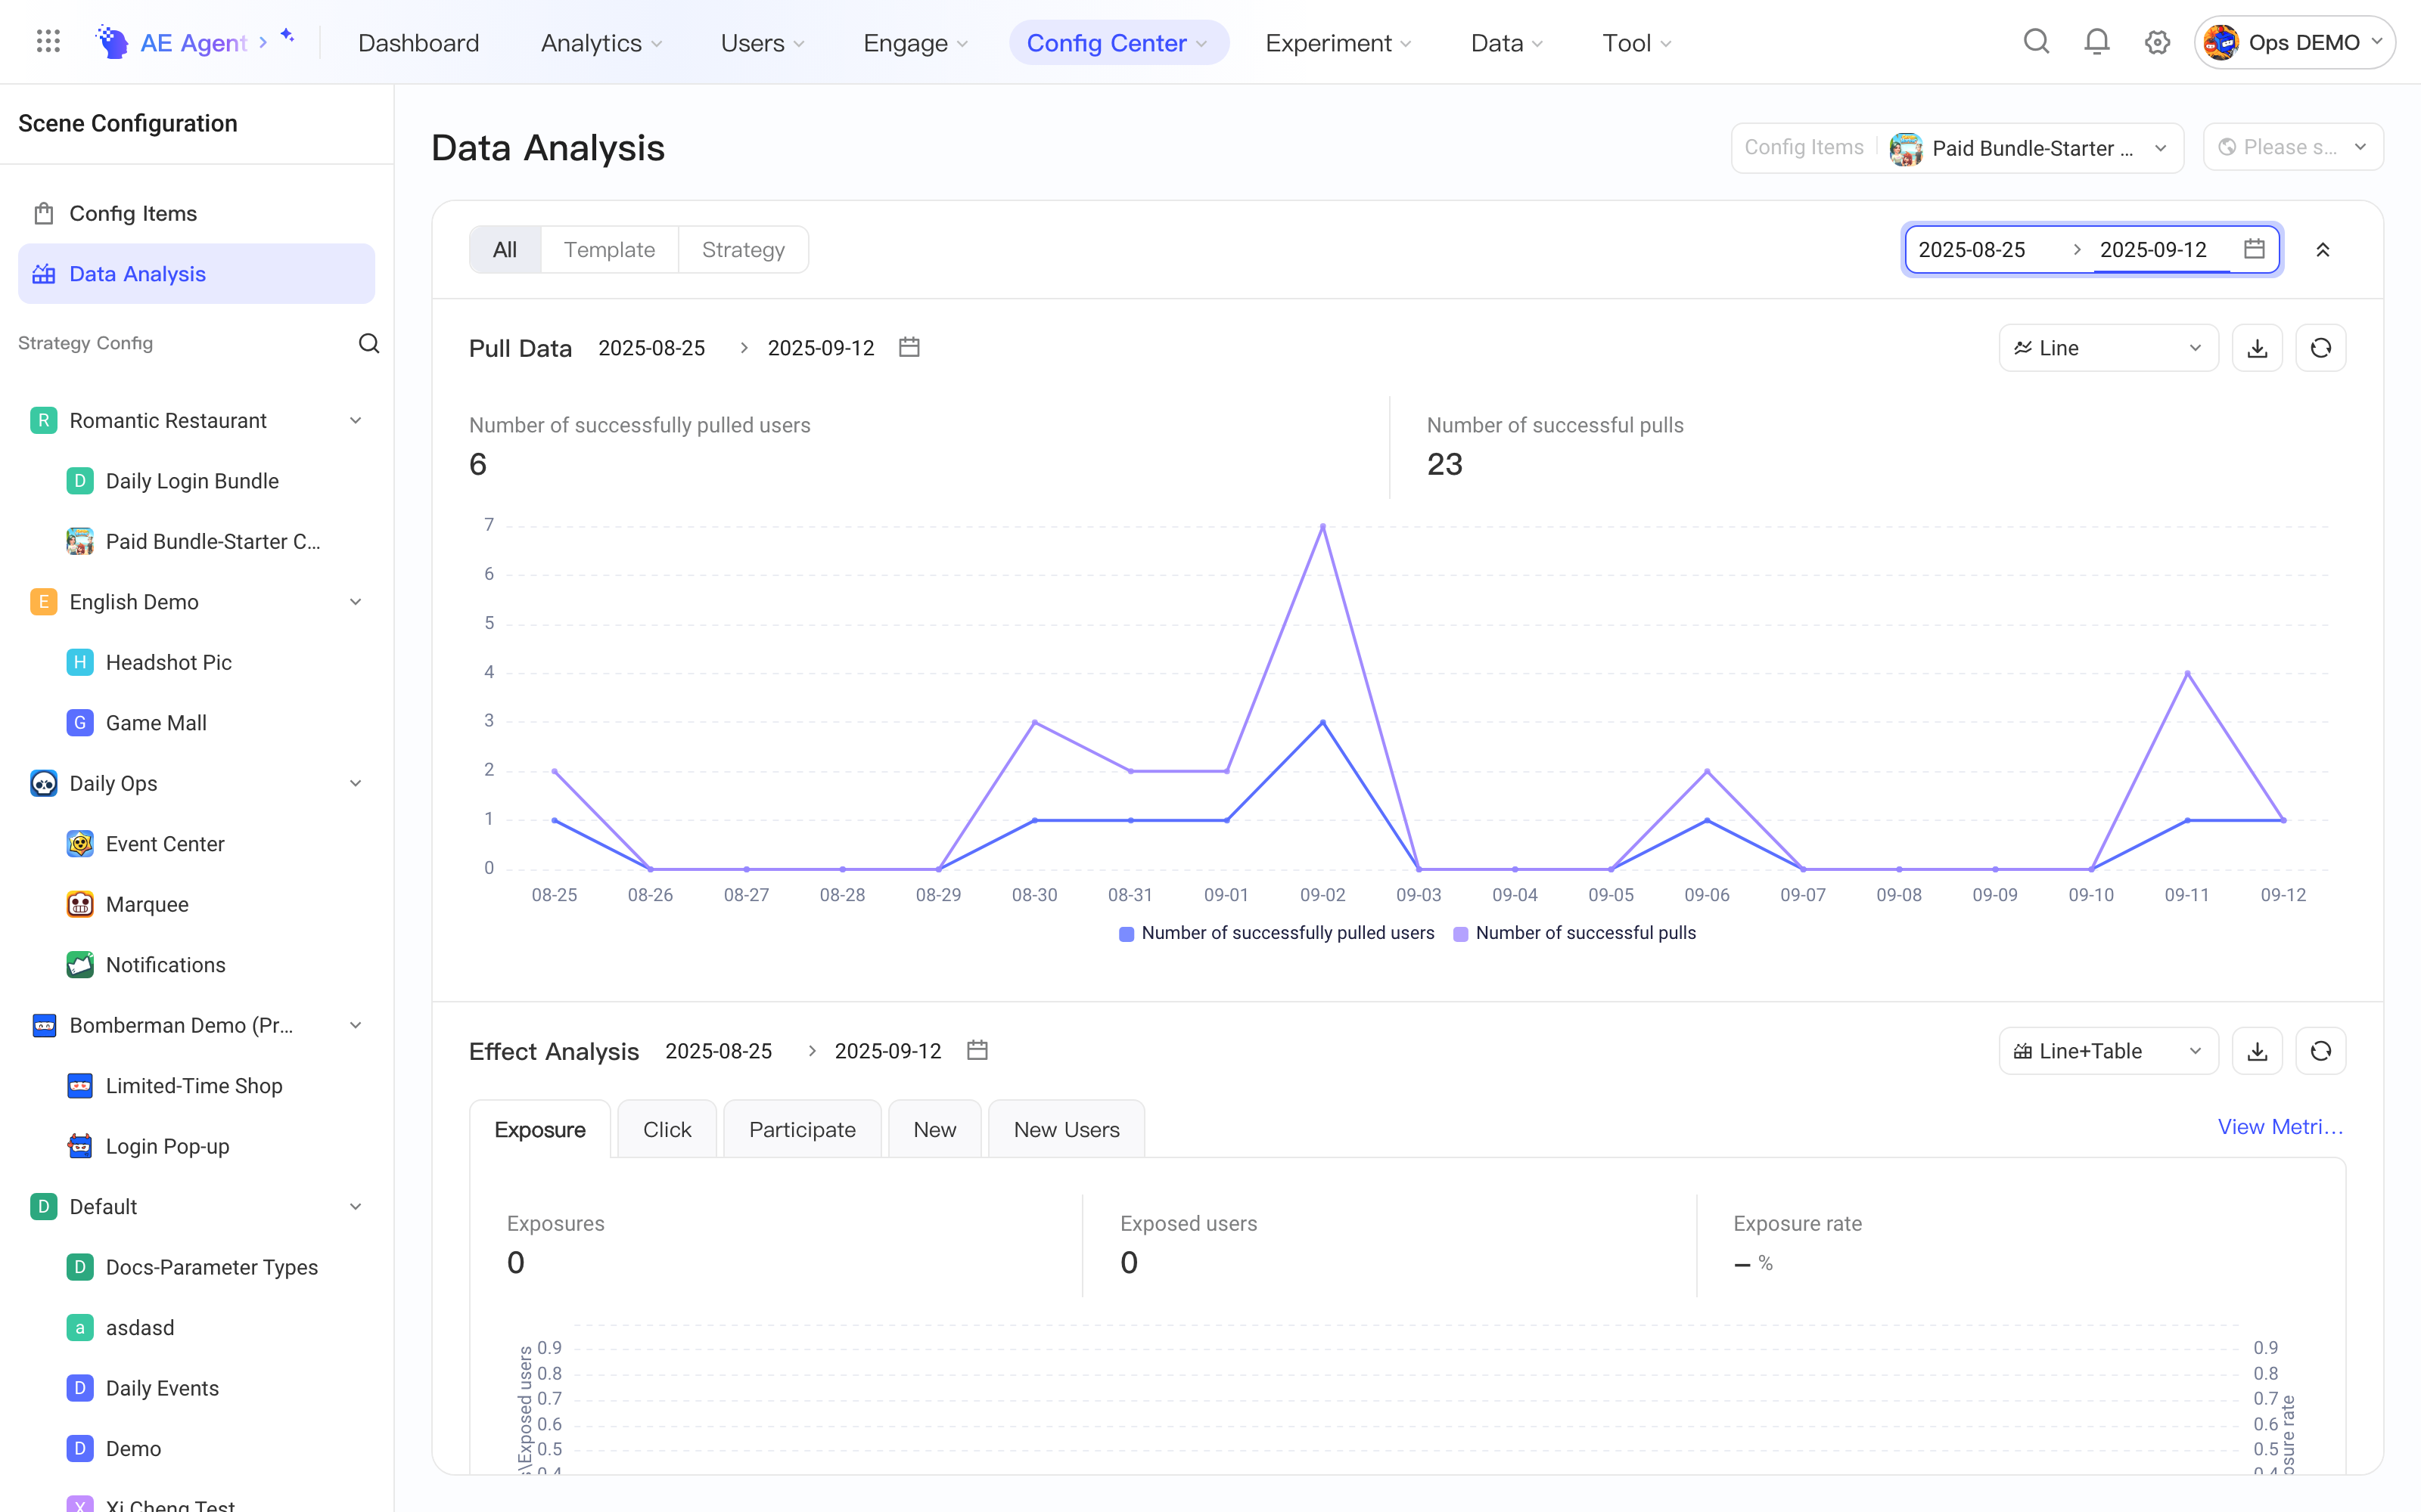The width and height of the screenshot is (2421, 1512).
Task: Click calendar icon in top date range
Action: click(2254, 249)
